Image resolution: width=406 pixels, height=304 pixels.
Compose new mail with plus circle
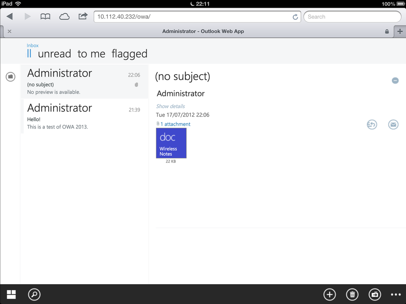pyautogui.click(x=330, y=294)
